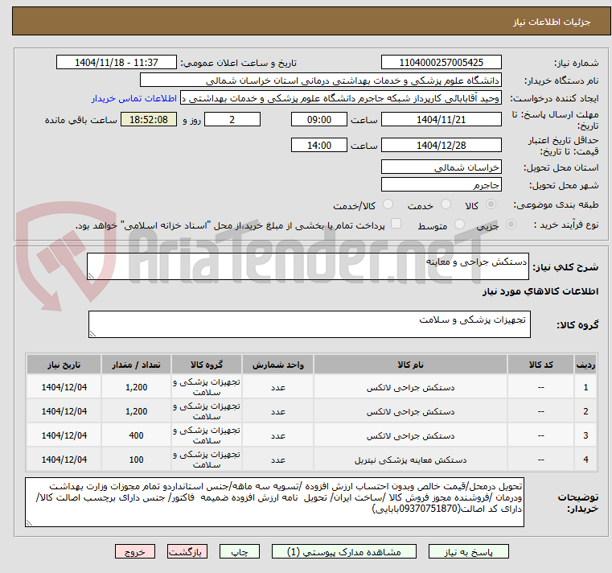Click quantity 1,200 in row 1
The image size is (612, 573).
tap(136, 387)
